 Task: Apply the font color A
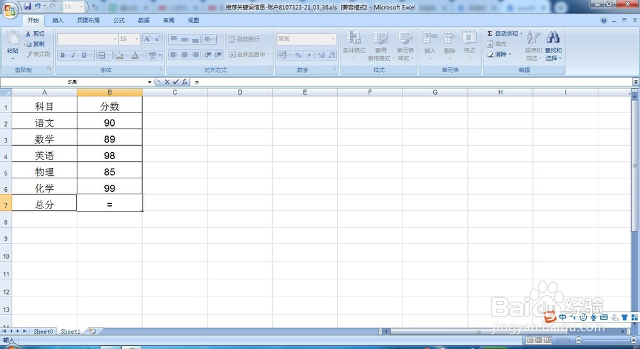click(x=135, y=55)
